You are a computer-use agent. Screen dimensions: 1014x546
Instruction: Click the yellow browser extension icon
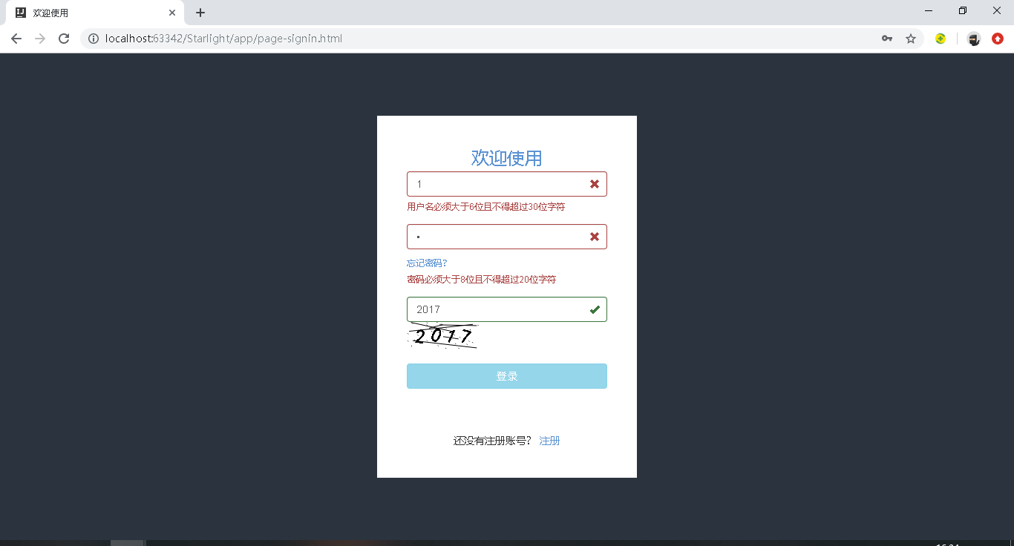tap(941, 39)
